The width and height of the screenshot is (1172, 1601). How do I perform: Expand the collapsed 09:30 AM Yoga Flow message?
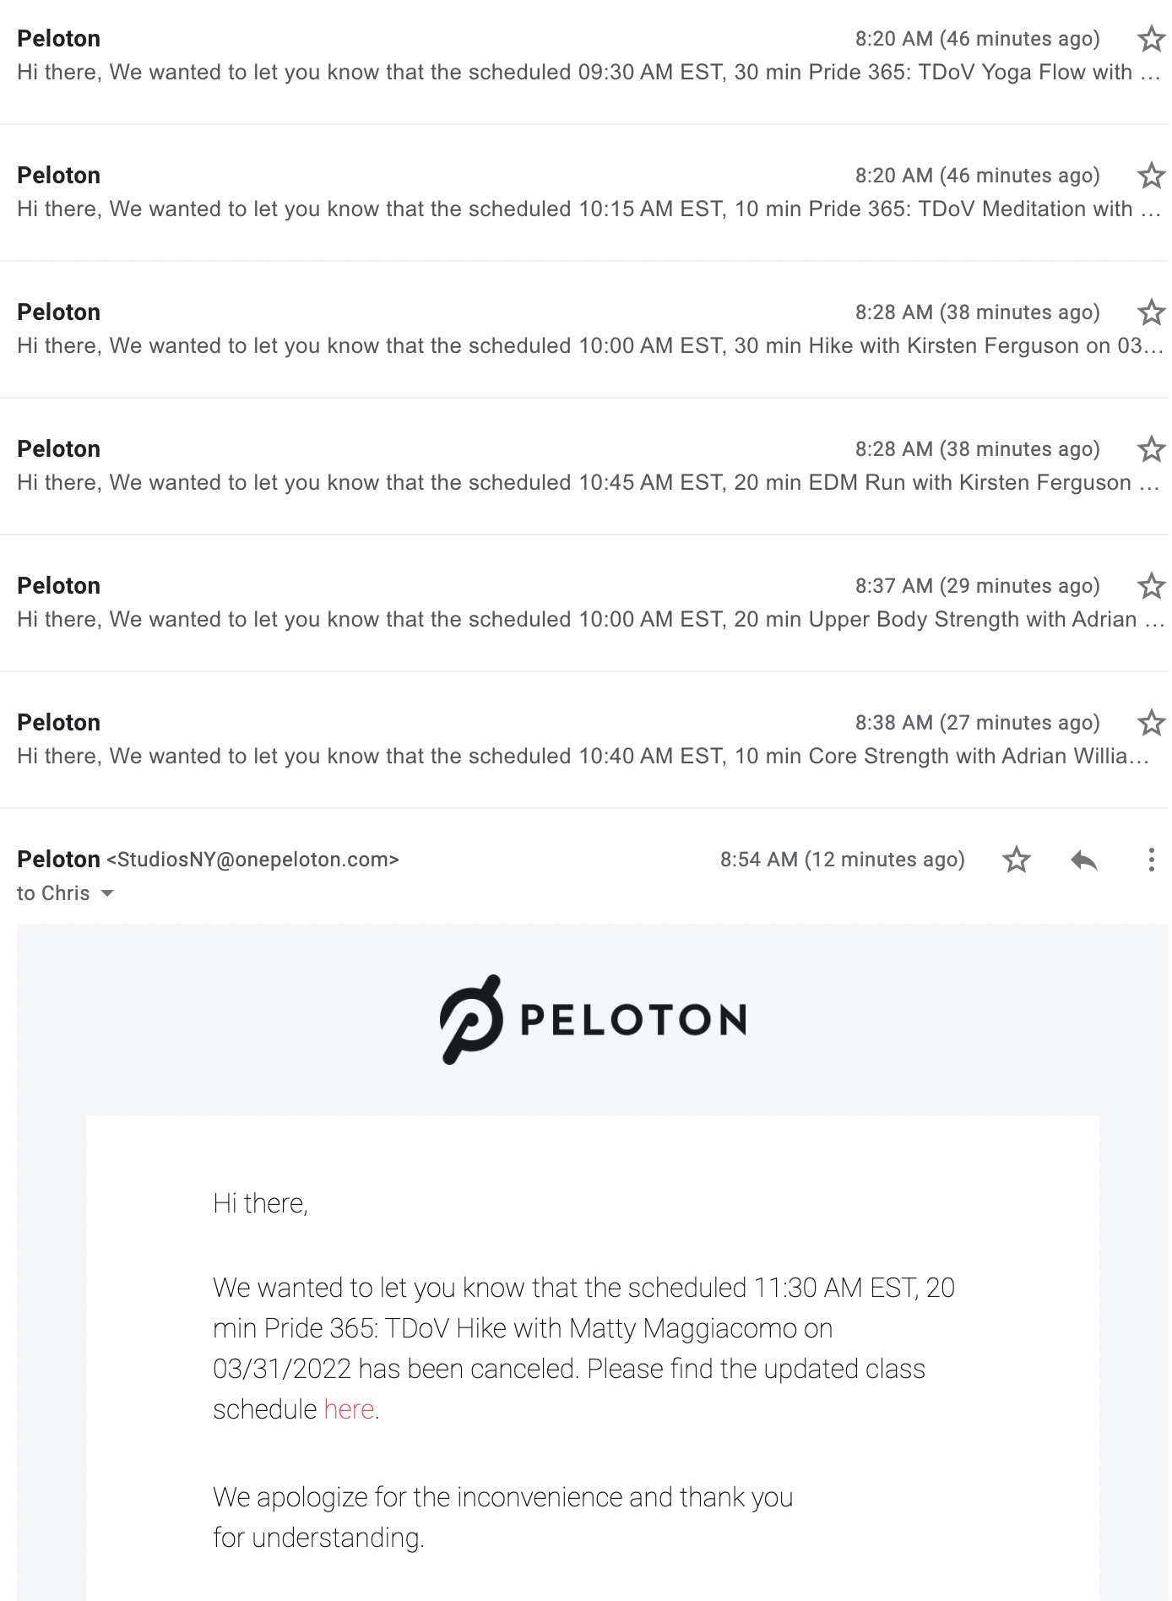click(584, 56)
